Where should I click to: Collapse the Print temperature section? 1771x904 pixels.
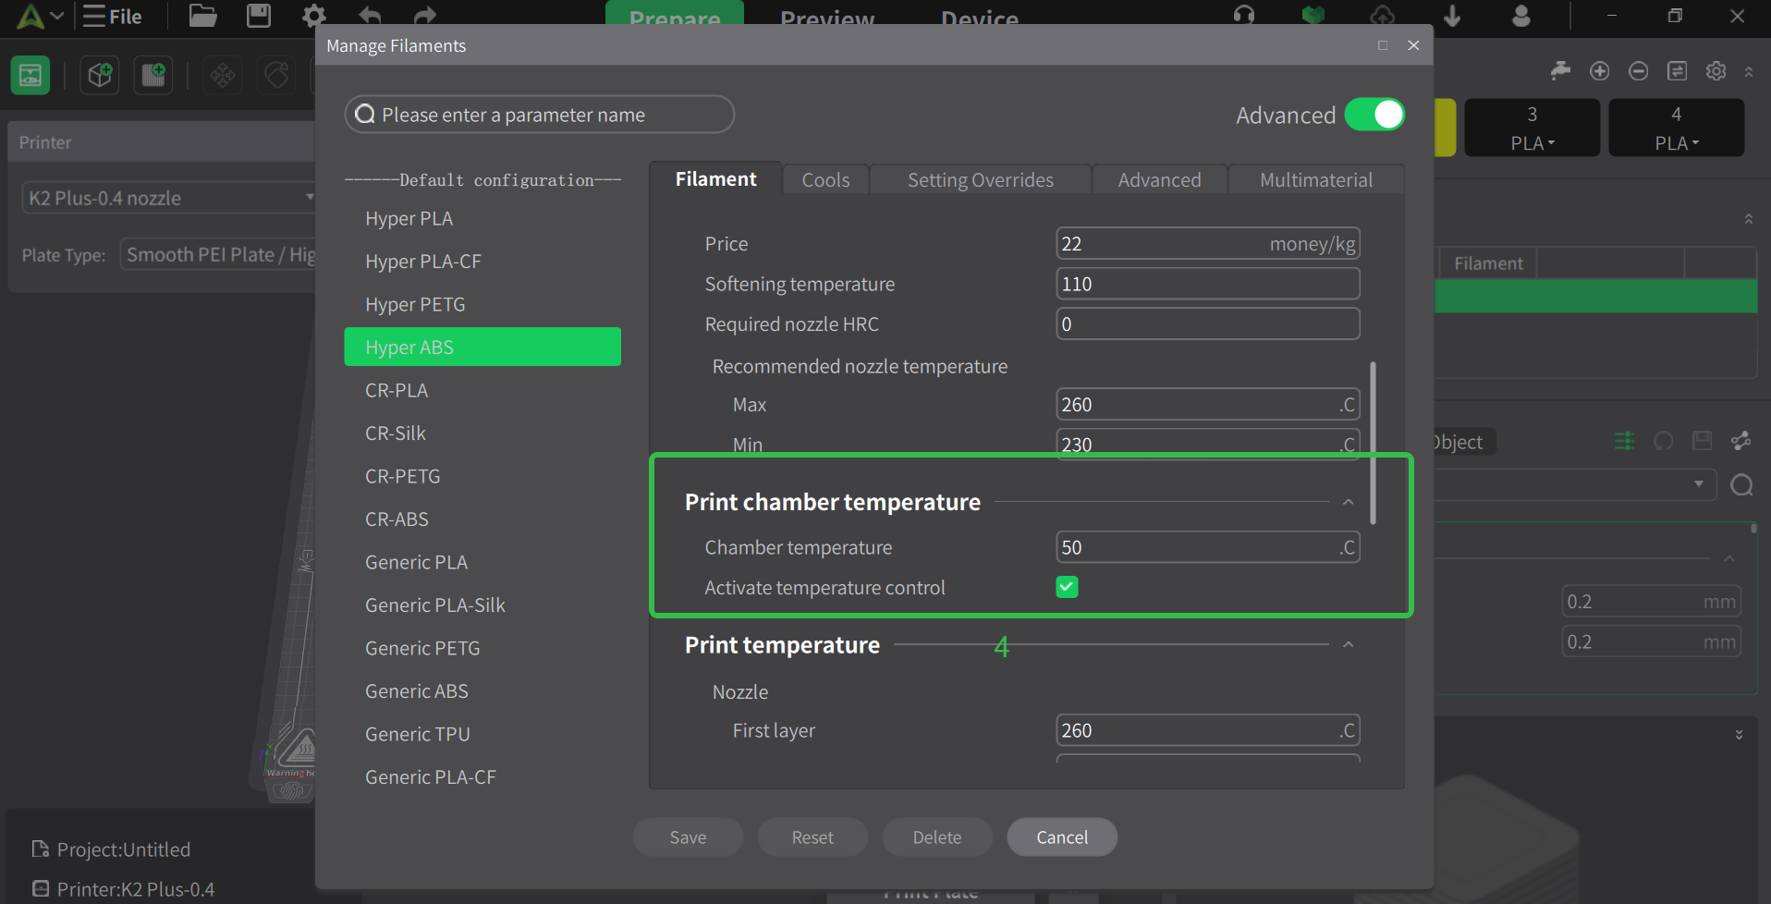pos(1349,644)
